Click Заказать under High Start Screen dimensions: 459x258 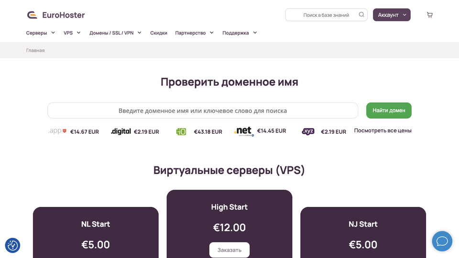[x=229, y=250]
